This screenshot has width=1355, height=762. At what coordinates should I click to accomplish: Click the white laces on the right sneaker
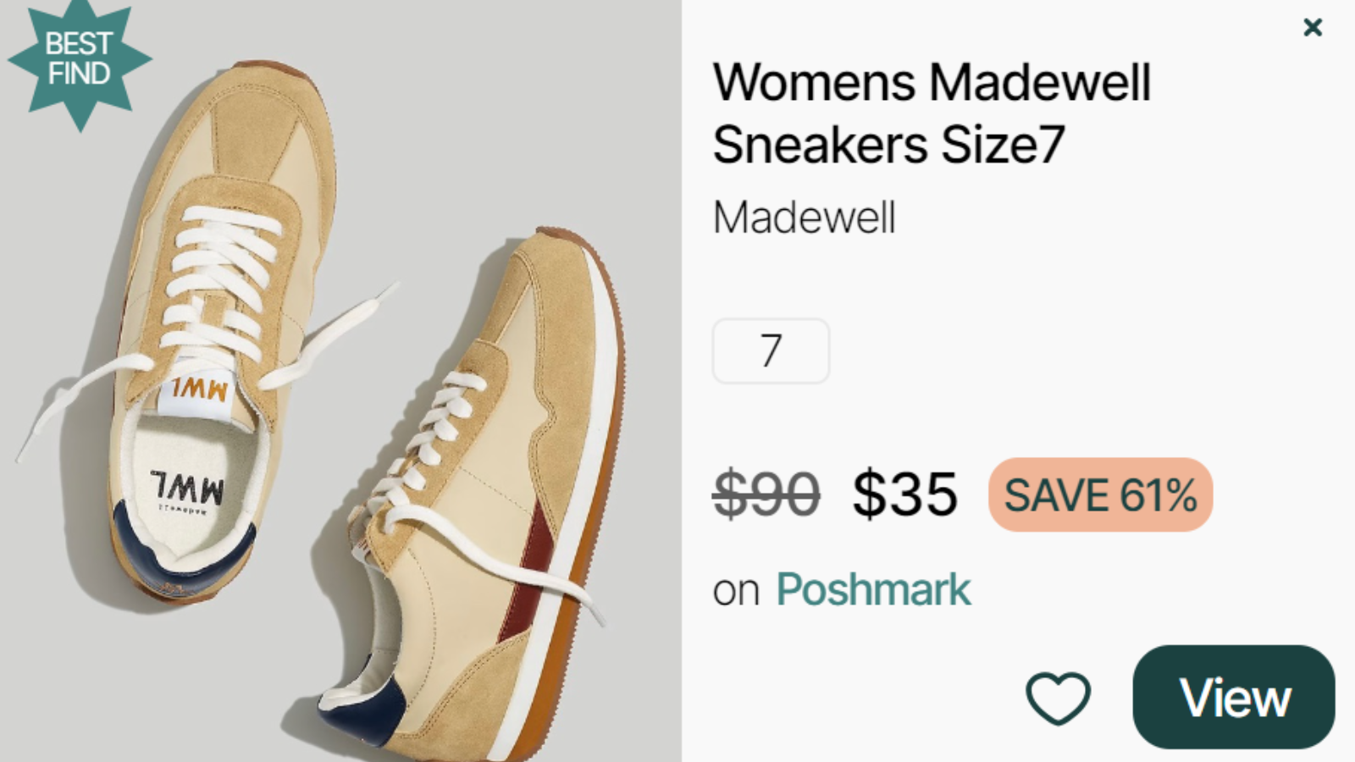pyautogui.click(x=440, y=423)
